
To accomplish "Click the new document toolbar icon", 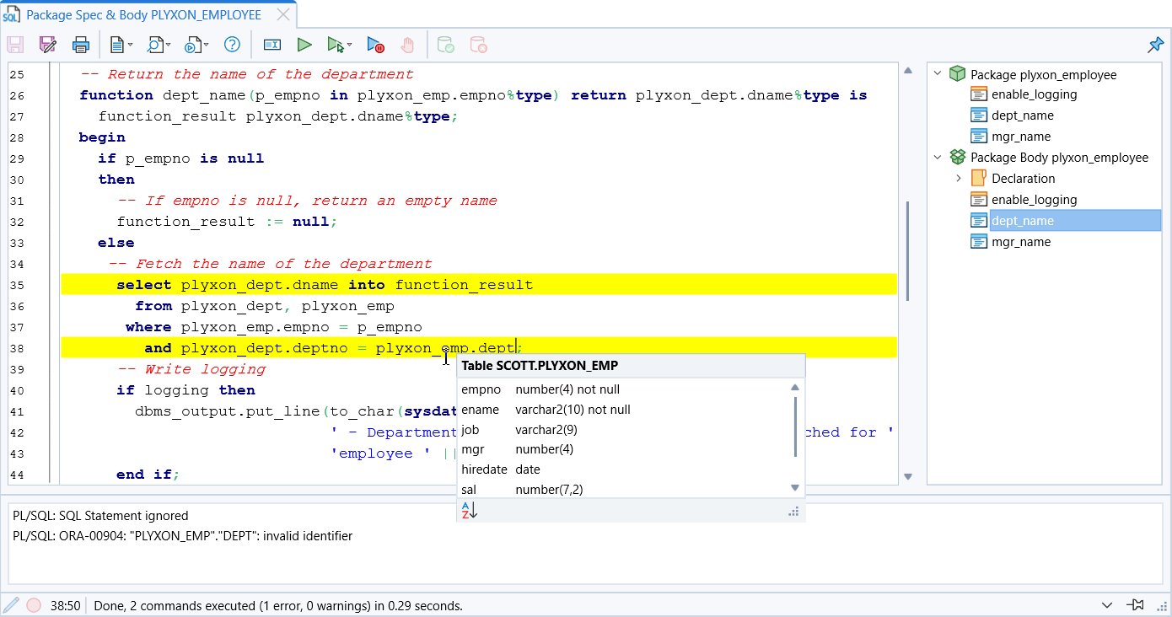I will (x=118, y=44).
